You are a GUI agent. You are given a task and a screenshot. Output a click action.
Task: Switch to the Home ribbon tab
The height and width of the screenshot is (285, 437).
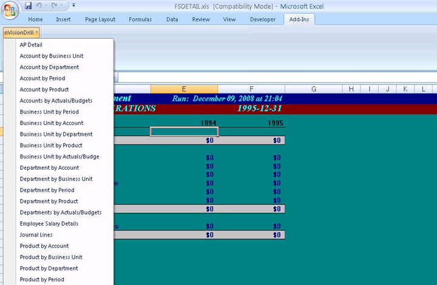click(35, 19)
